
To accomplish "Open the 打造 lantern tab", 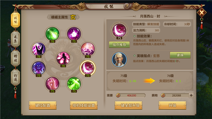I will pyautogui.click(x=15, y=77).
